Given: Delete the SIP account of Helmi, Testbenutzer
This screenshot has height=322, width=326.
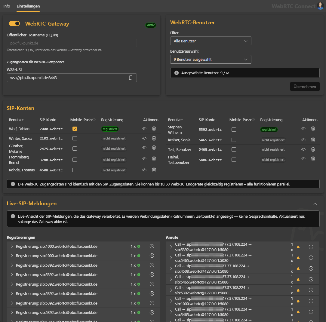Looking at the screenshot, I should [313, 159].
